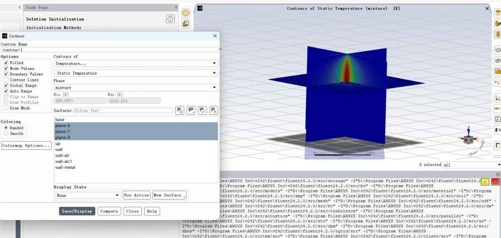Click the surface filter options icon
The image size is (501, 238).
click(x=180, y=110)
